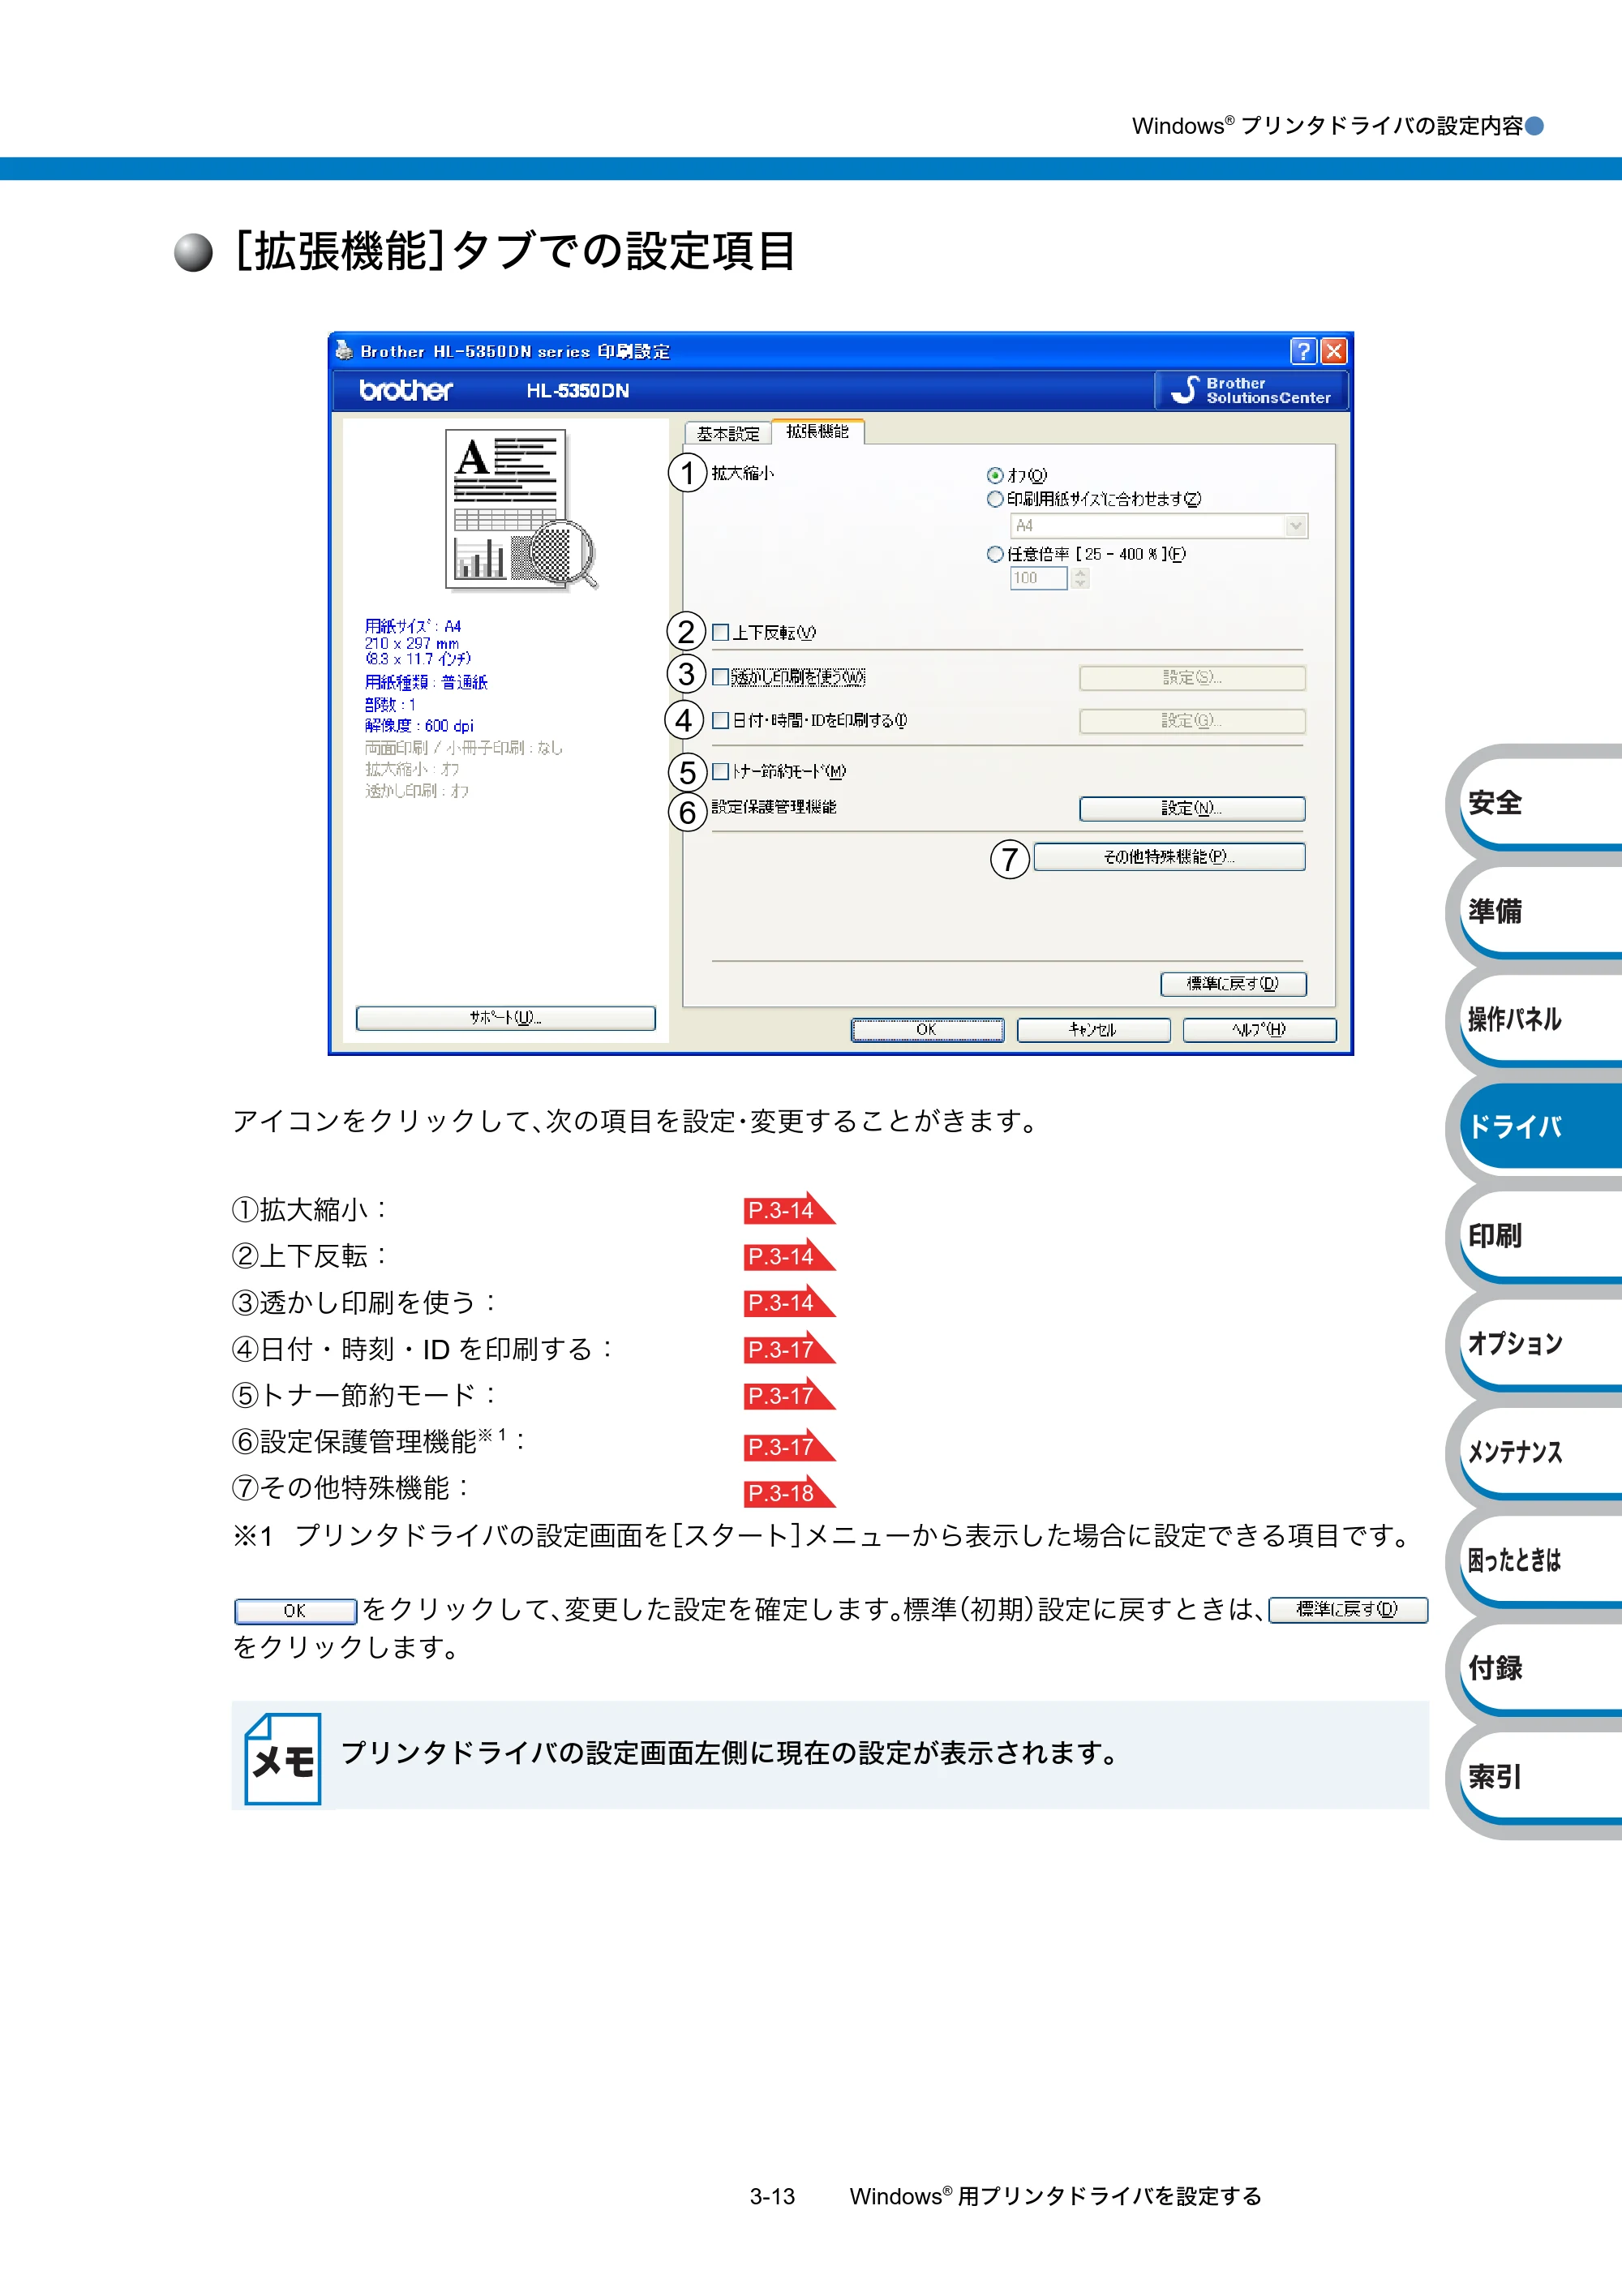Open その他特殊機能(P) button
This screenshot has height=2296, width=1622.
click(1169, 857)
